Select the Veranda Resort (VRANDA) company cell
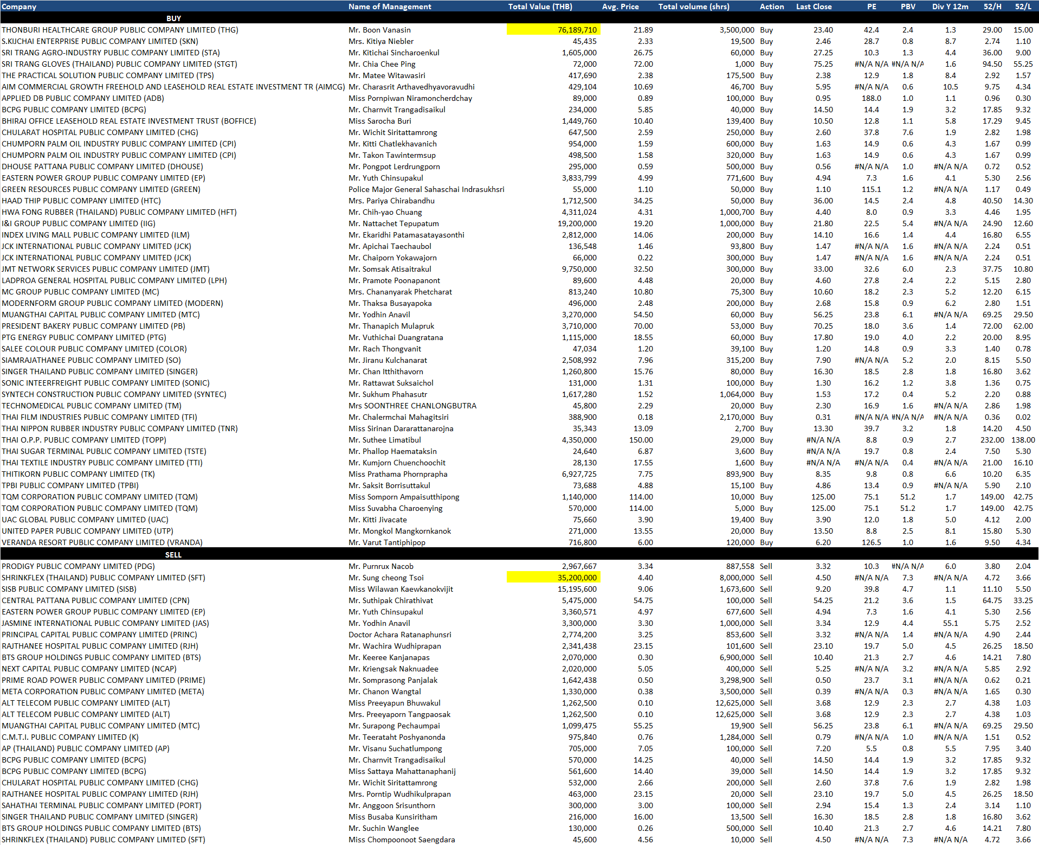The height and width of the screenshot is (845, 1039). [102, 542]
